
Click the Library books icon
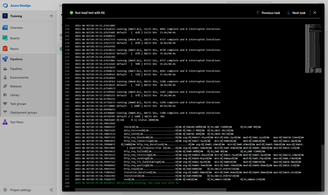click(5, 95)
